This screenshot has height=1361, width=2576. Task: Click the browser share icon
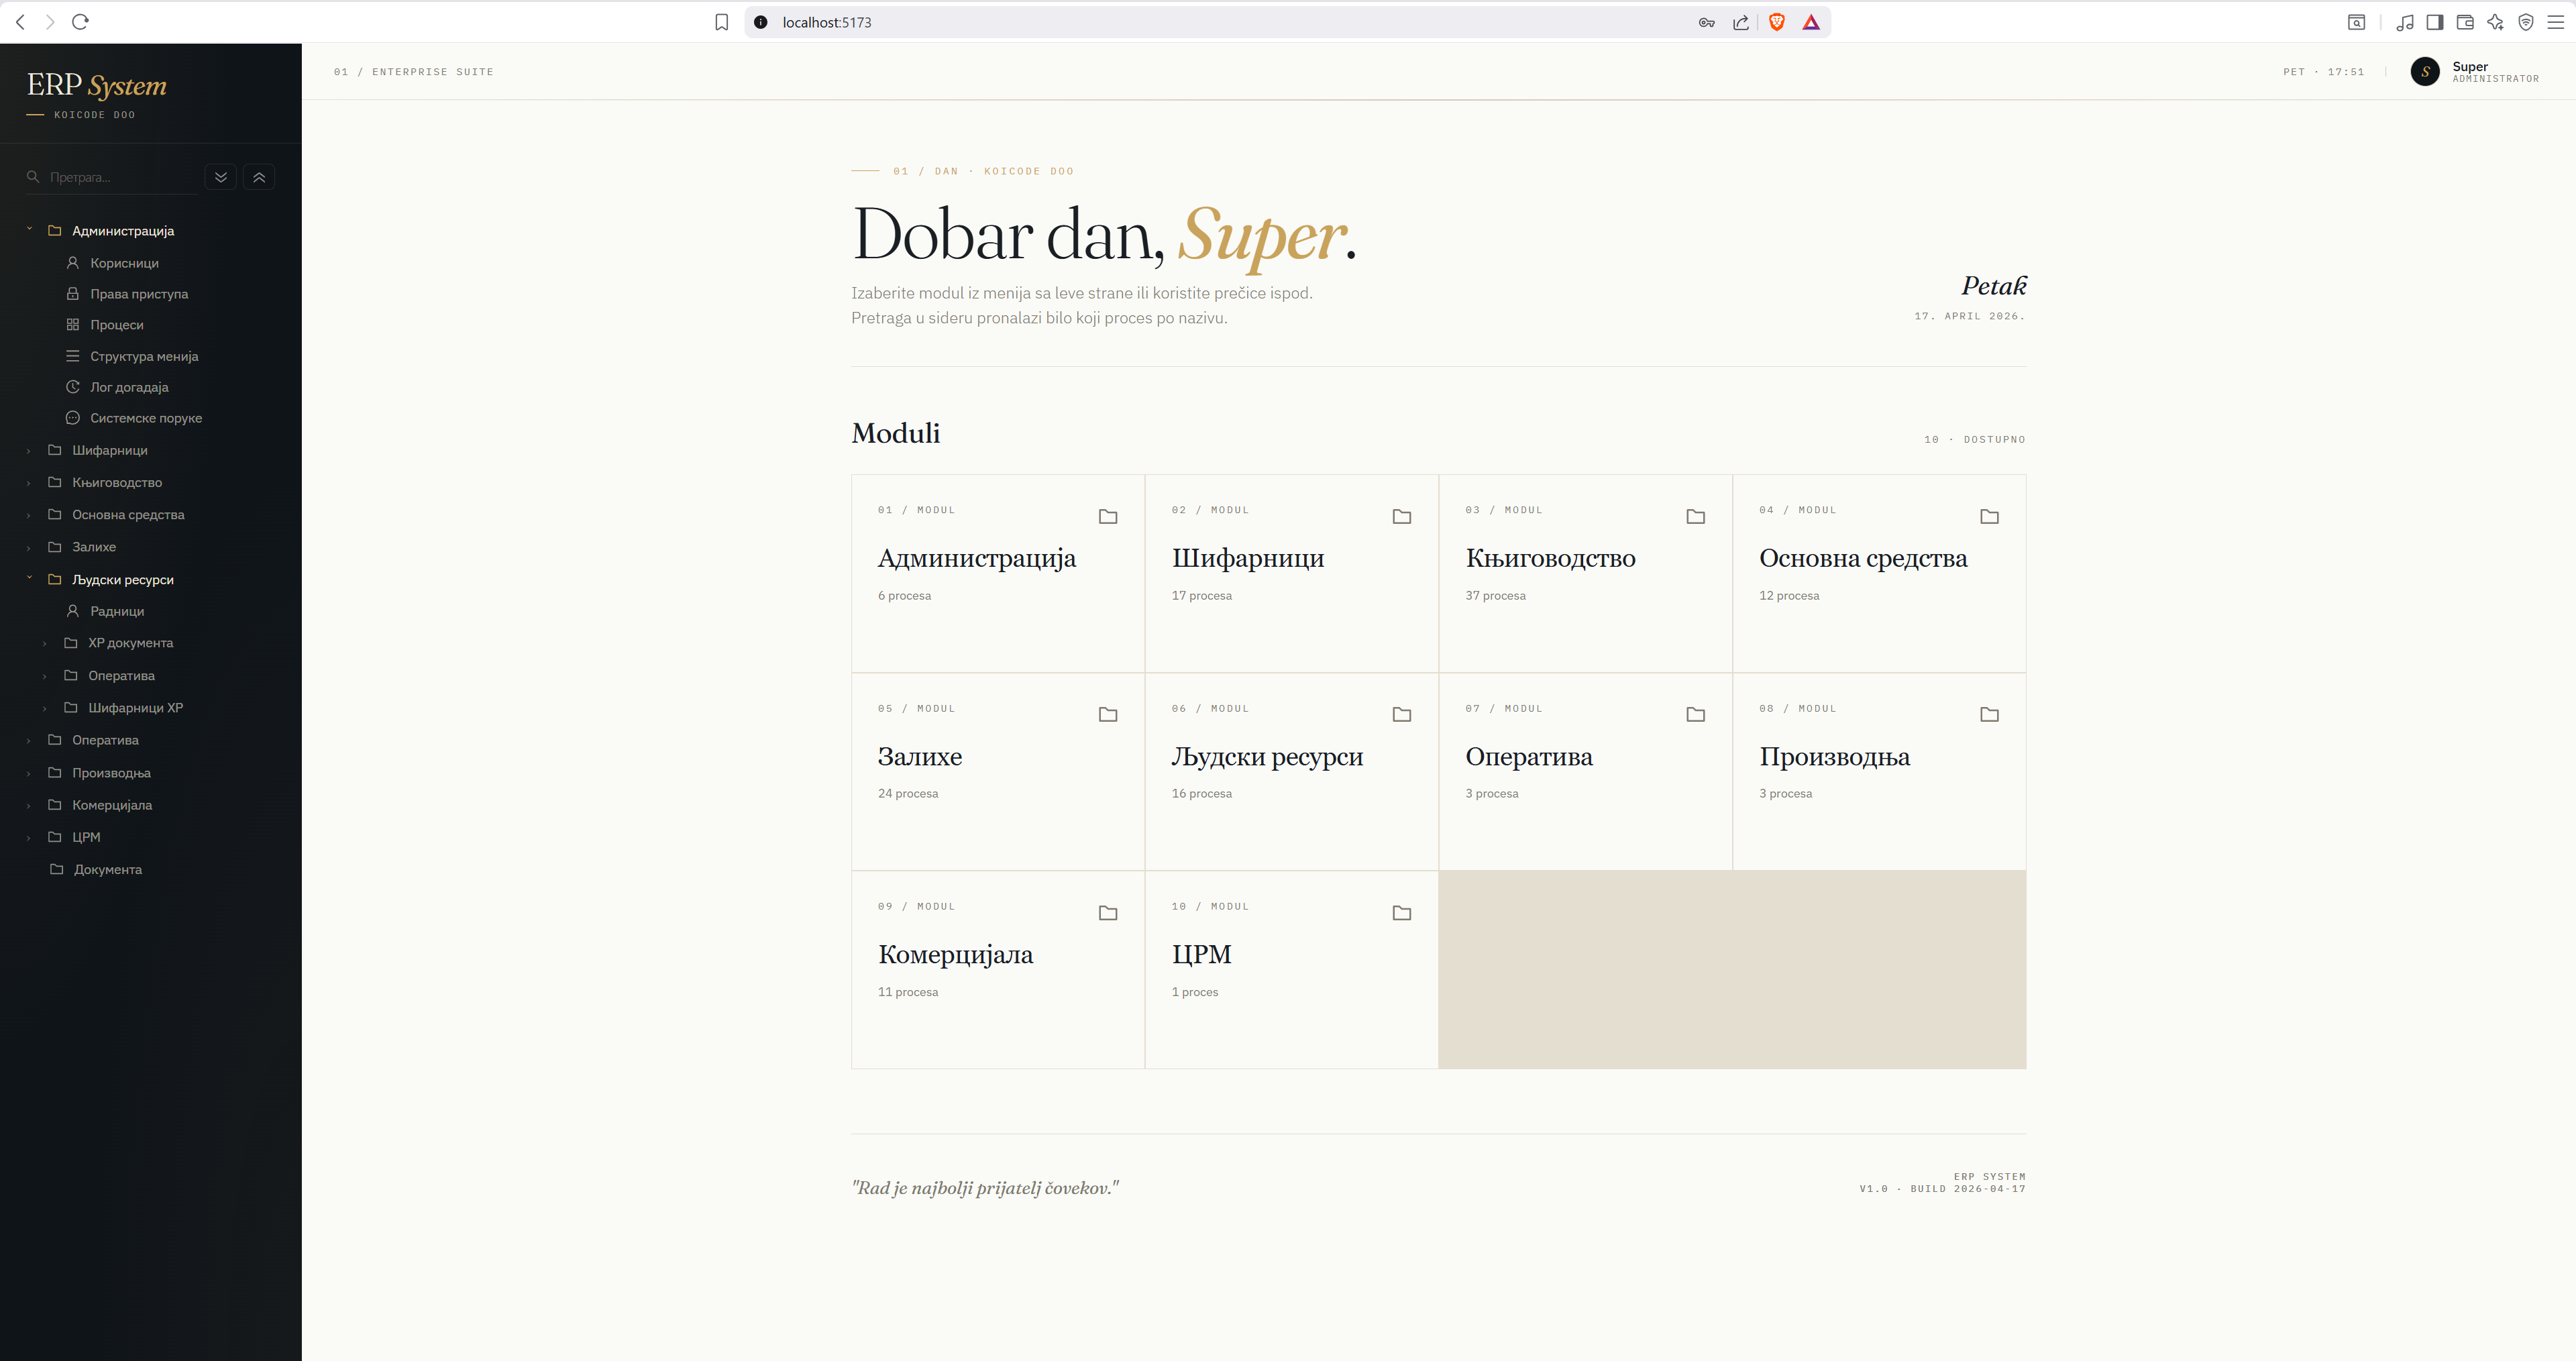(1741, 22)
